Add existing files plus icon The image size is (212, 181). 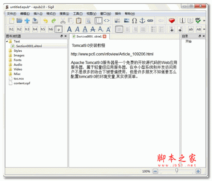coord(27,21)
